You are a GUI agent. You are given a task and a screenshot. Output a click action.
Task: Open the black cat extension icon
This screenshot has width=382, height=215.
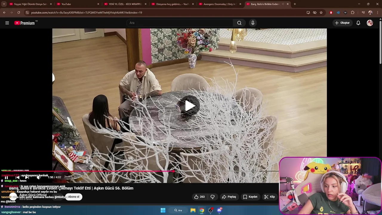point(345,13)
